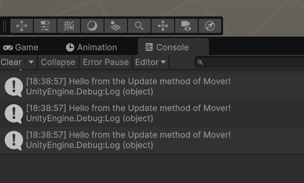Click the Clear button

click(x=11, y=62)
